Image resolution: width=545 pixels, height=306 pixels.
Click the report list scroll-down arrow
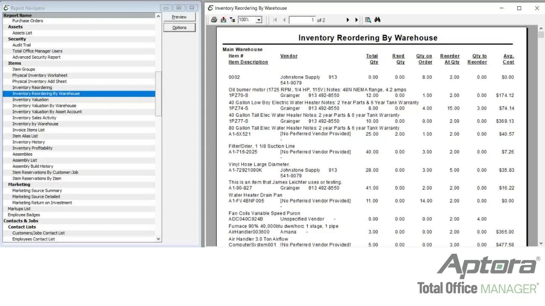(x=158, y=239)
